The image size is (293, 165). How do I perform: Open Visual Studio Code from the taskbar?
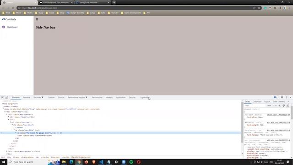101,162
